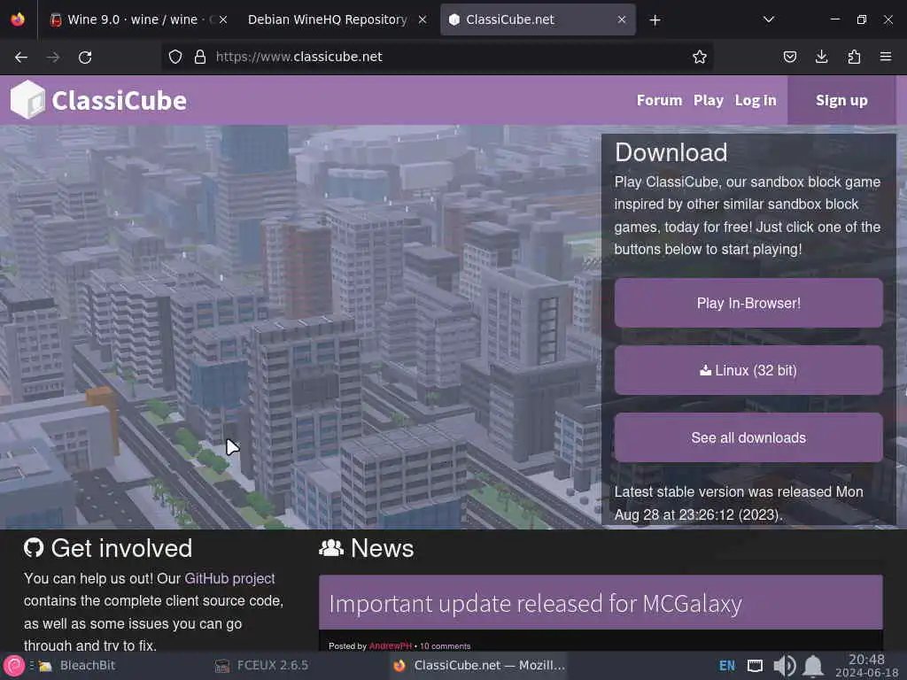Open the notifications bell tray icon
907x680 pixels.
coord(813,666)
